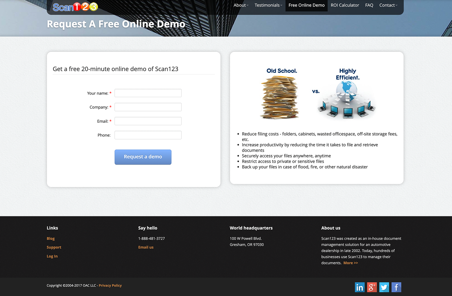Image resolution: width=452 pixels, height=296 pixels.
Task: Open the LinkedIn social icon
Action: click(x=359, y=287)
